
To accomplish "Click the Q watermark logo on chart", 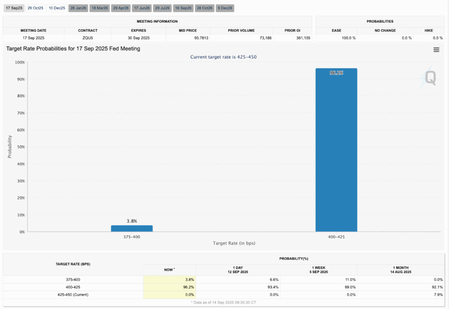I will [430, 78].
